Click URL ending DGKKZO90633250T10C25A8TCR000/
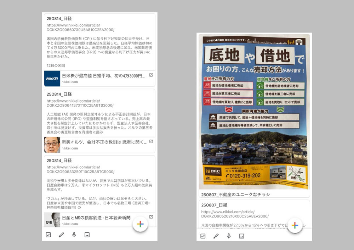 pos(81,169)
